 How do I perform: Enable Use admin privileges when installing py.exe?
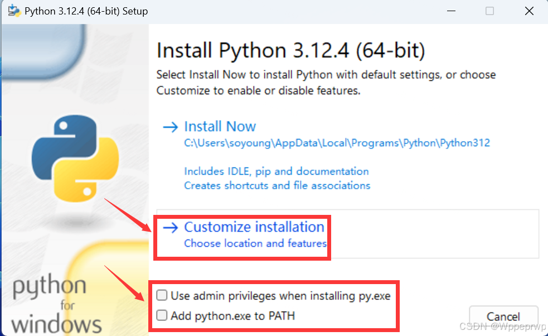click(x=162, y=295)
